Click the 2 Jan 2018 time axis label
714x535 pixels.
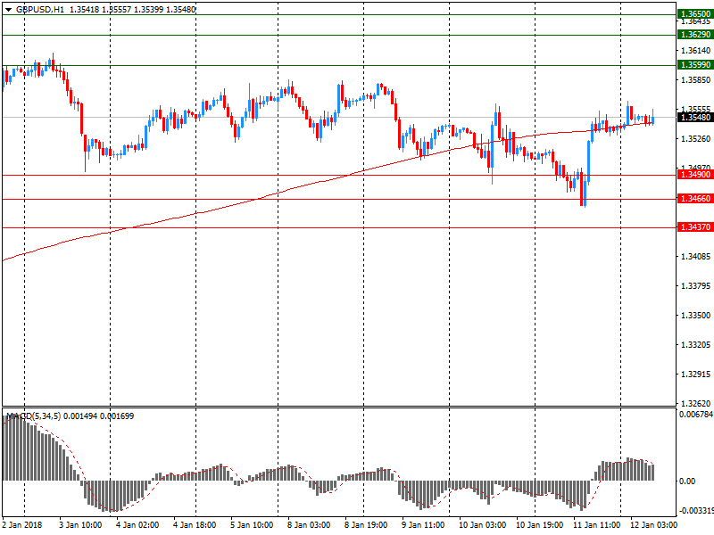click(x=22, y=524)
